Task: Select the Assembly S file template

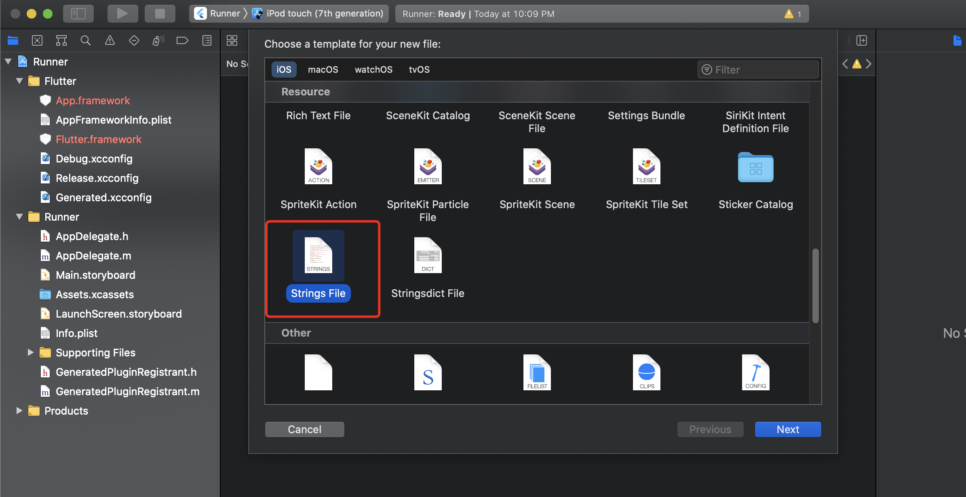Action: 428,372
